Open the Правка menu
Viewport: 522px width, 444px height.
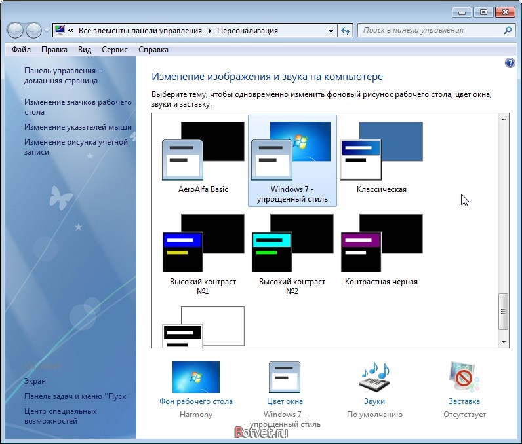(x=54, y=50)
